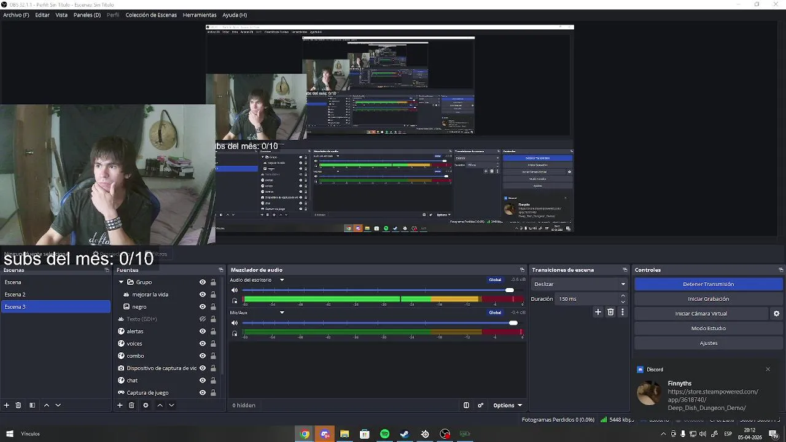This screenshot has width=786, height=442.
Task: Open Archivo (F) menu
Action: 16,15
